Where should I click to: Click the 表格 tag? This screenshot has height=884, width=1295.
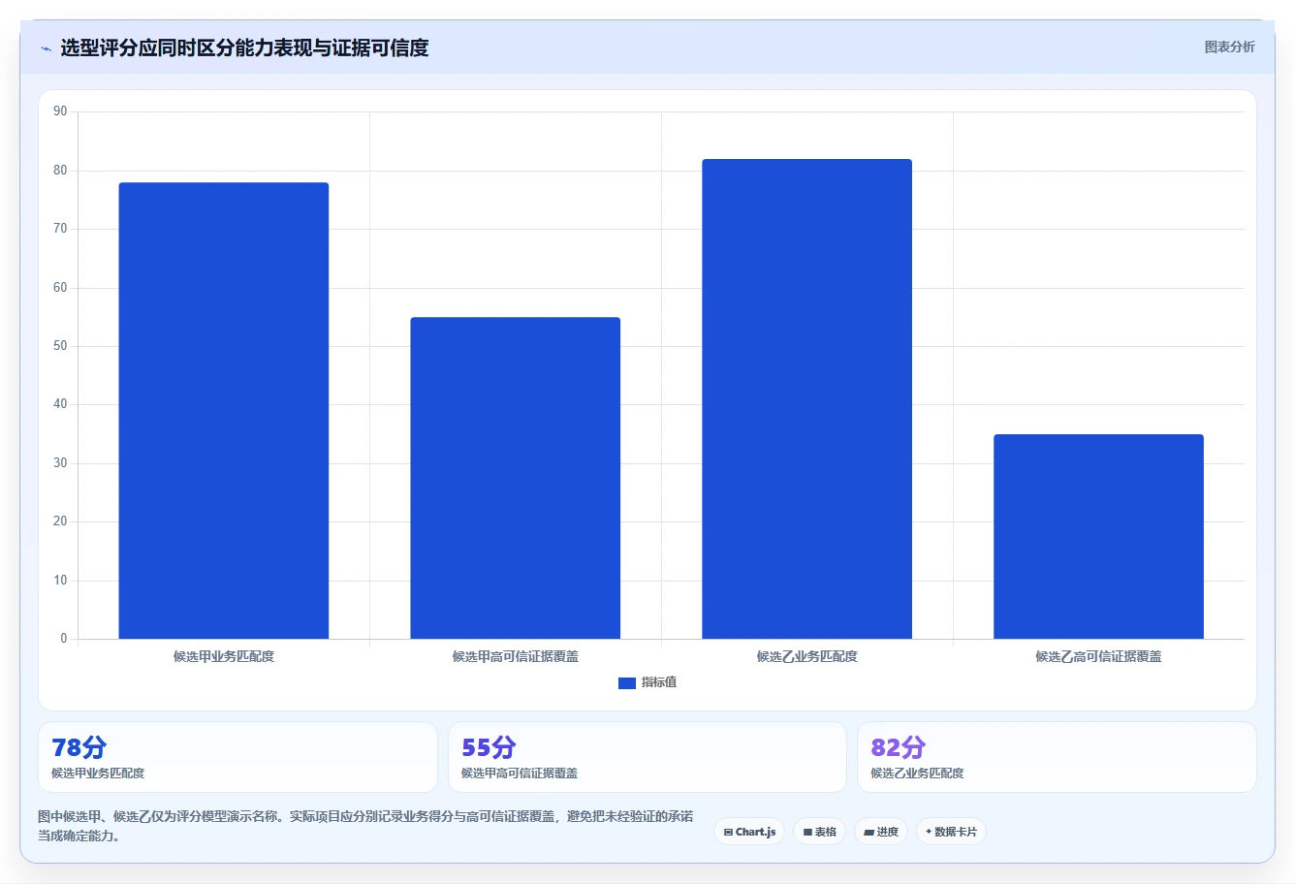[819, 832]
